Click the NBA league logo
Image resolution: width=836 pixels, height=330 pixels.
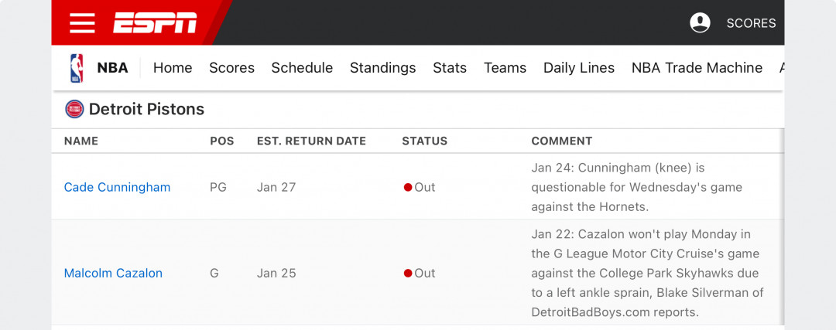click(77, 68)
